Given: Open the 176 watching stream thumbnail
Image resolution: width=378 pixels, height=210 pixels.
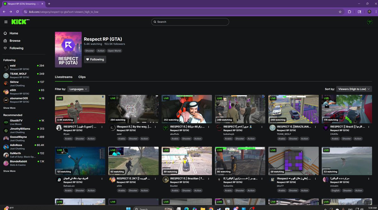Looking at the screenshot, I should pyautogui.click(x=347, y=109).
